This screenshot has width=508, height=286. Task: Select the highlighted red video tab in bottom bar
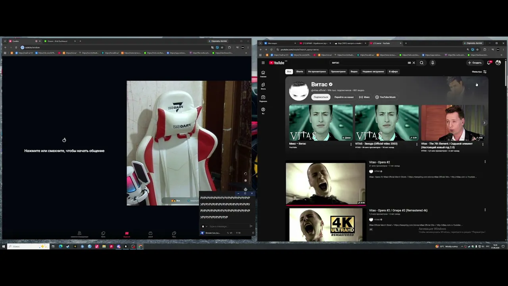(x=127, y=234)
